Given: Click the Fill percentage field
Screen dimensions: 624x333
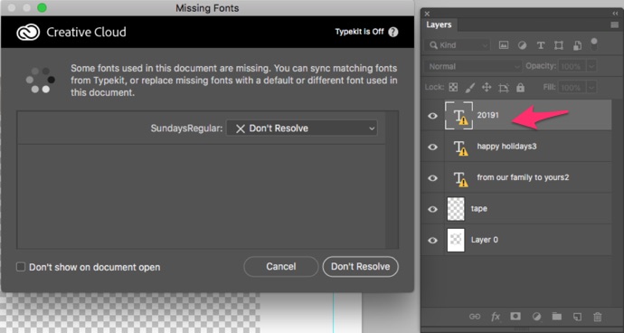Looking at the screenshot, I should (572, 87).
